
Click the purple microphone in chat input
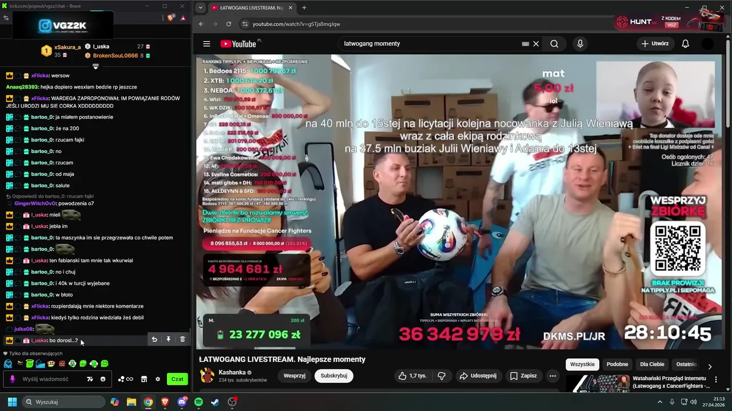(13, 379)
